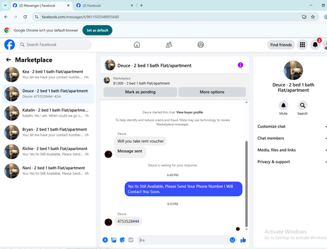Click message '4753528444' from Deuce
Image resolution: width=327 pixels, height=249 pixels.
[128, 221]
